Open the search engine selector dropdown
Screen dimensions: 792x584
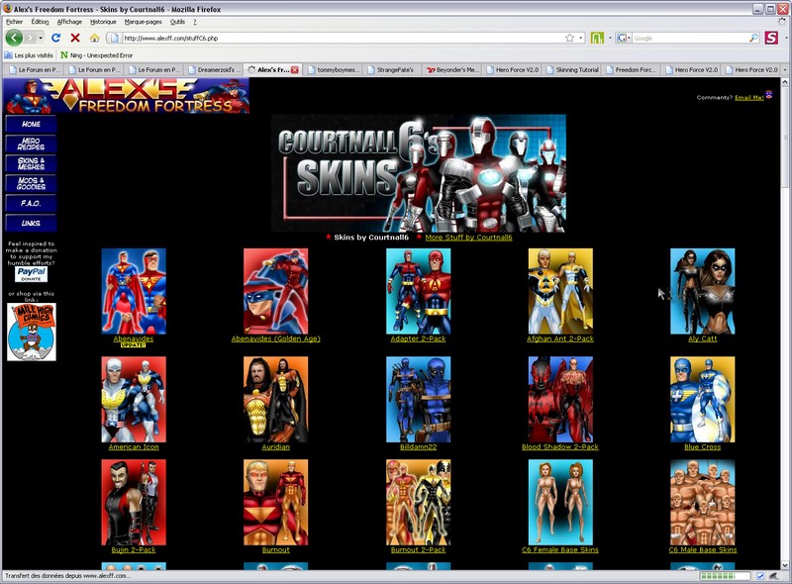coord(629,38)
